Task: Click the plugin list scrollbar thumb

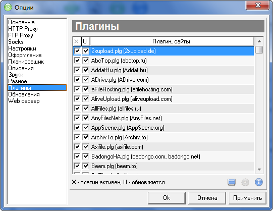Action: click(x=259, y=50)
